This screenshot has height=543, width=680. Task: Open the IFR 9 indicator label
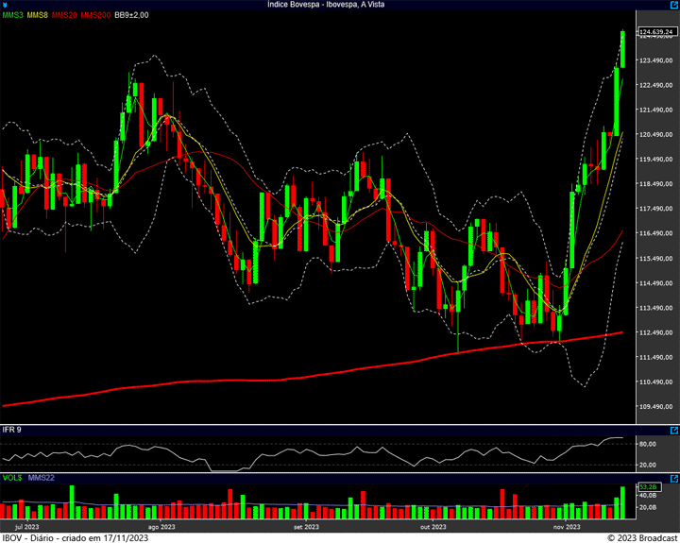pyautogui.click(x=11, y=430)
